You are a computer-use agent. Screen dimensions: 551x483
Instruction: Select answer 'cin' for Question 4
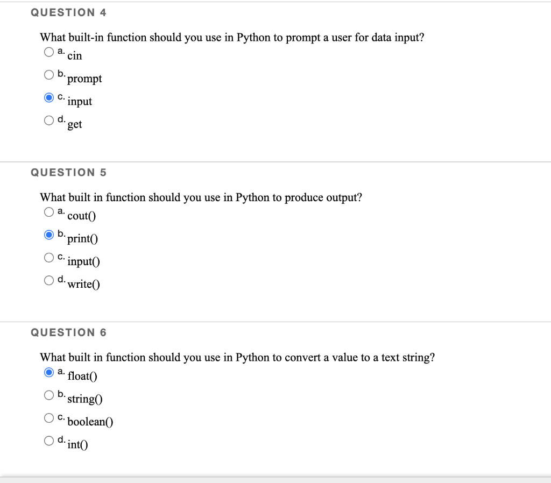point(49,51)
